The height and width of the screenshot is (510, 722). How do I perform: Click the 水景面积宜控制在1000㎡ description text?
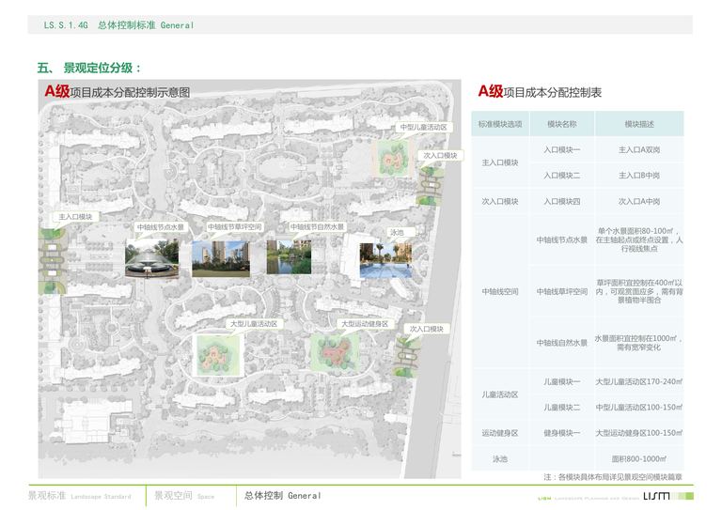click(x=639, y=343)
